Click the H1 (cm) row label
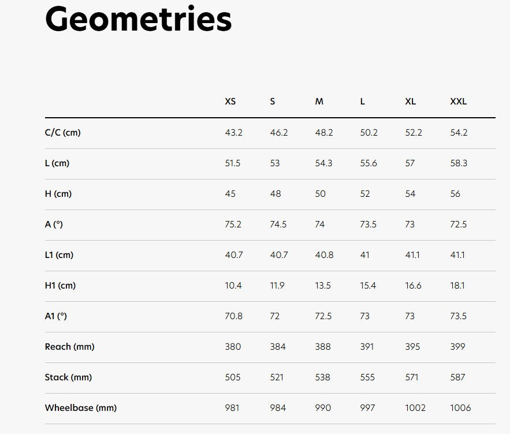 pyautogui.click(x=60, y=286)
